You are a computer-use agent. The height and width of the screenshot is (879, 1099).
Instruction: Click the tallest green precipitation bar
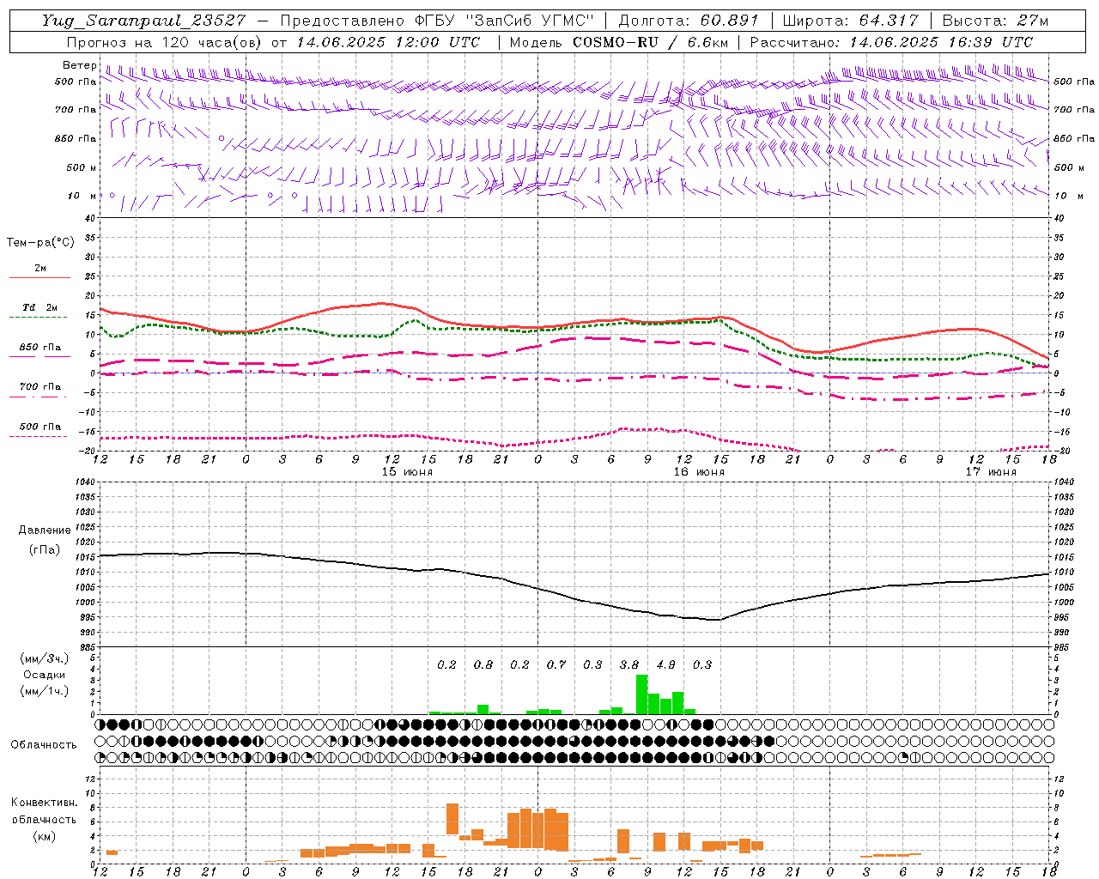pyautogui.click(x=641, y=694)
